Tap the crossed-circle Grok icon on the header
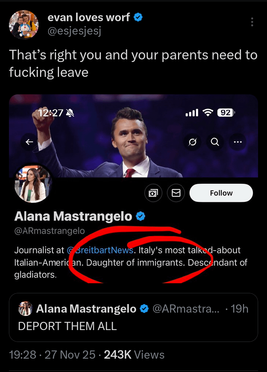 pyautogui.click(x=192, y=142)
